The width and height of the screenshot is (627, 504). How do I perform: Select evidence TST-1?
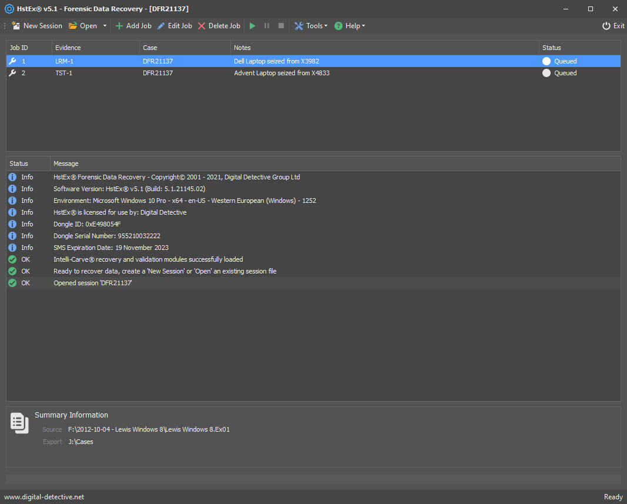[64, 73]
